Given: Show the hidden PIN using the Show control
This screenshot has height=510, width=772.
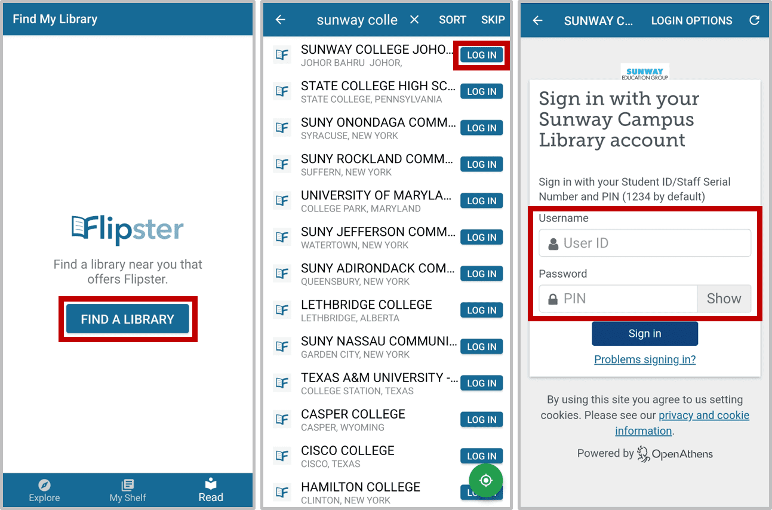Looking at the screenshot, I should coord(724,298).
